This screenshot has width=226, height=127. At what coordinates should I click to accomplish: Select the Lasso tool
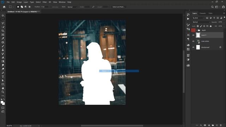(x=3, y=23)
